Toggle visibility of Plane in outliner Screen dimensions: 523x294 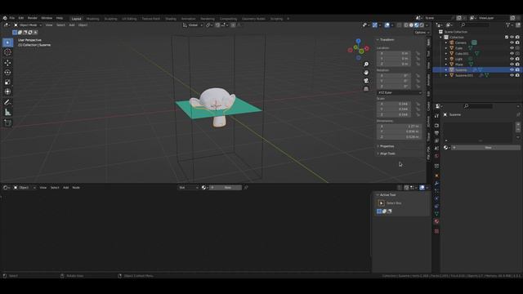pos(512,65)
